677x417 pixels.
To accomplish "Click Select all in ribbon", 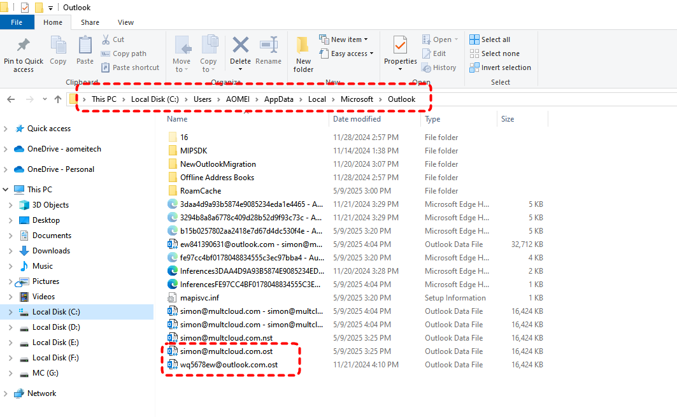I will pos(490,39).
